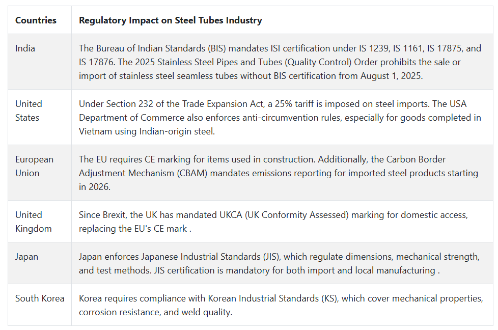Click the Regulatory Impact on Steel Tubes Industry header
The image size is (498, 330).
point(171,20)
